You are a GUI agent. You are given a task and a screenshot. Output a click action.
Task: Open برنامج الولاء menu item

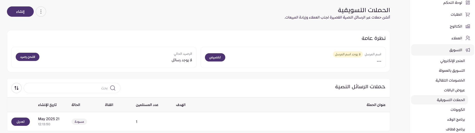(x=456, y=120)
